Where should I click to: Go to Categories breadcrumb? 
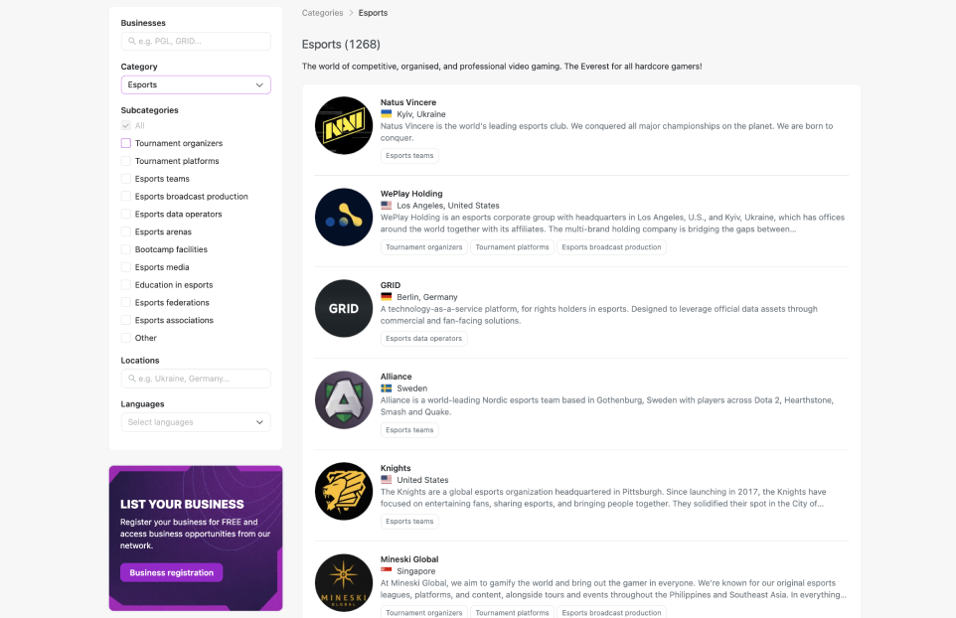[x=323, y=13]
